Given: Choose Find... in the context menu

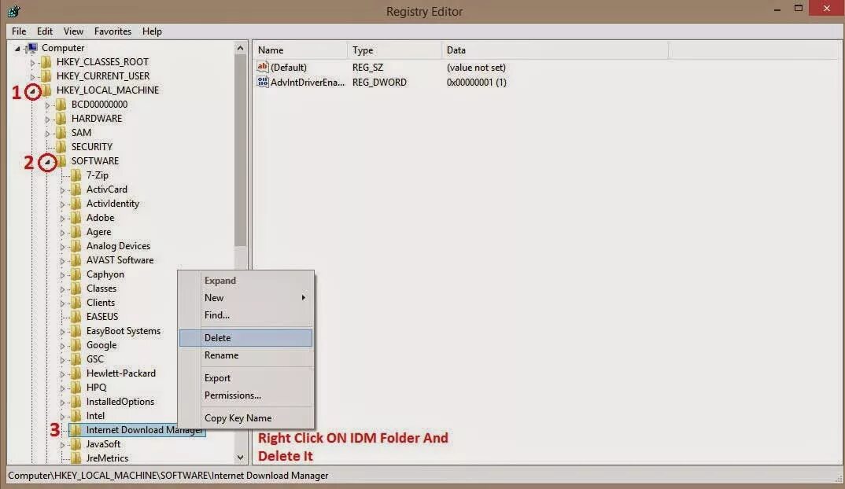Looking at the screenshot, I should pyautogui.click(x=245, y=315).
